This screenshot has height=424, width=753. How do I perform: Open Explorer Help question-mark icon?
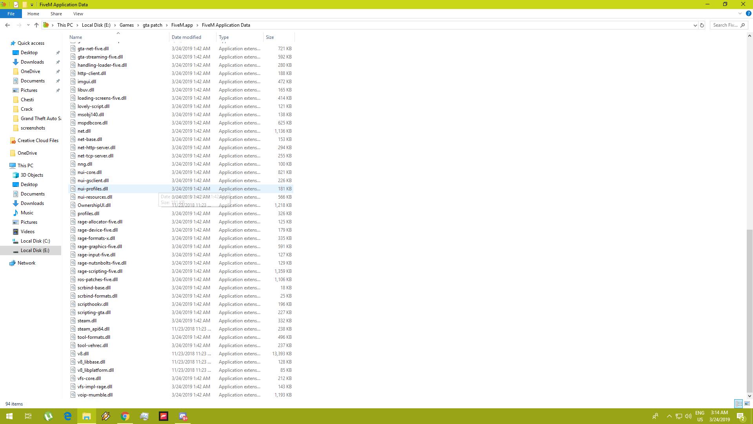pos(748,13)
